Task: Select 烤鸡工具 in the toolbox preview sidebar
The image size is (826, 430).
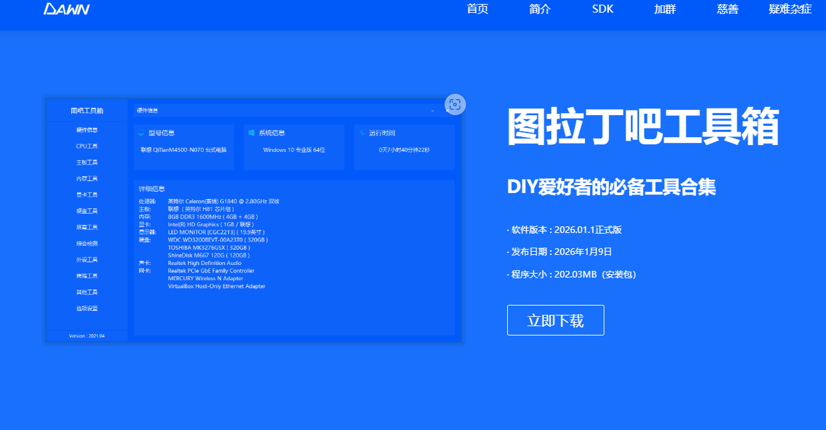Action: [x=87, y=276]
